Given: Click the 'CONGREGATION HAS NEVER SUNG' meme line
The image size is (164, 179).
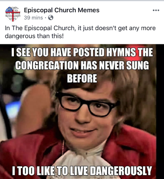Looking at the screenshot, I should click(82, 65).
